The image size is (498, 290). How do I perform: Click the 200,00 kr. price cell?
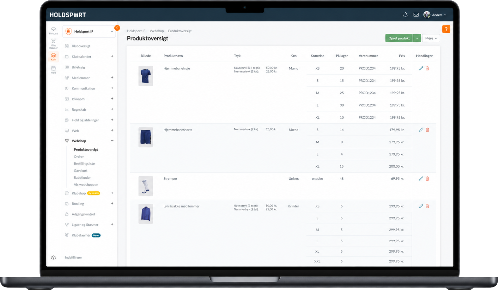(x=397, y=166)
